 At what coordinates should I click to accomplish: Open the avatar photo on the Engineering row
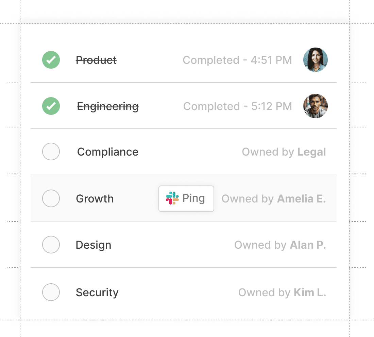[x=315, y=106]
